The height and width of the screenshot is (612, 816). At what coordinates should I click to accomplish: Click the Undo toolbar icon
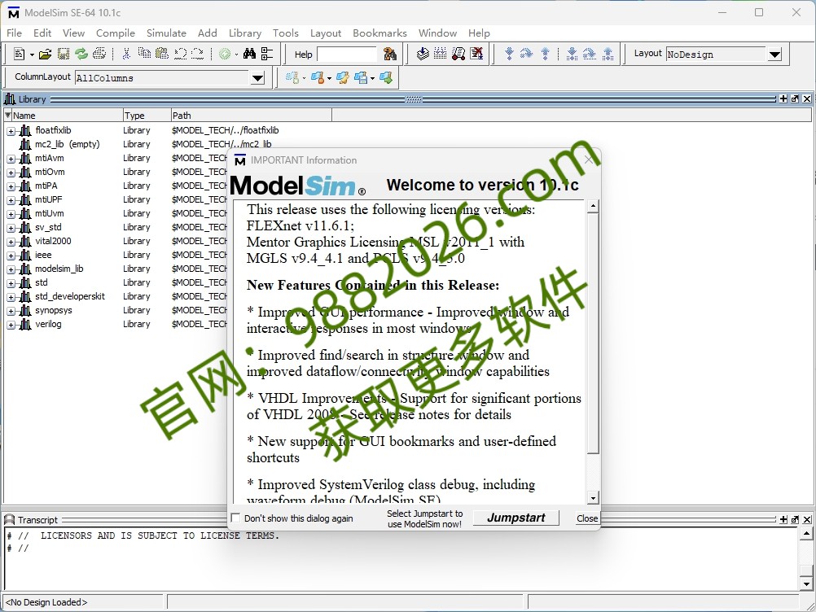pos(180,54)
